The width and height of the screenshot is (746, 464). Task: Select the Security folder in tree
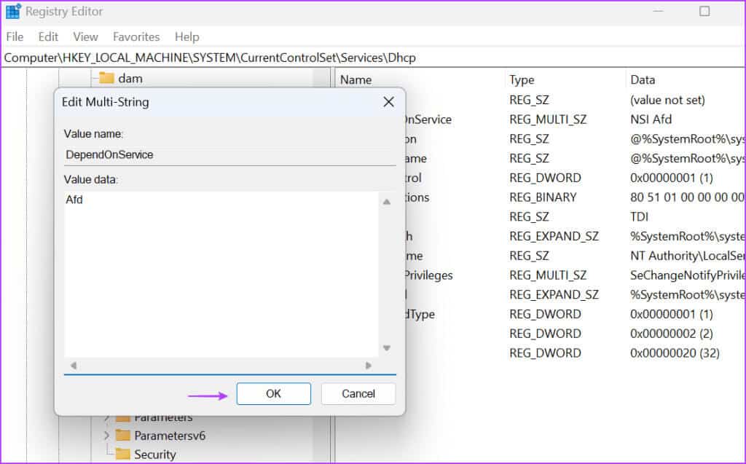(x=155, y=455)
